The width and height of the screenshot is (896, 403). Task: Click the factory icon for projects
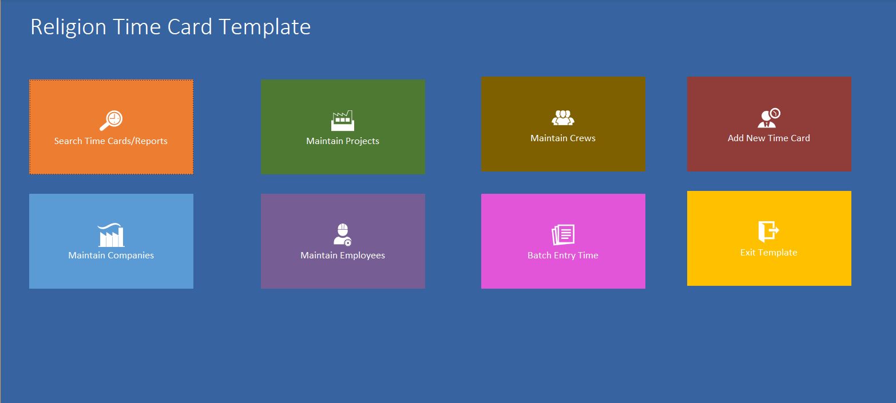coord(343,121)
